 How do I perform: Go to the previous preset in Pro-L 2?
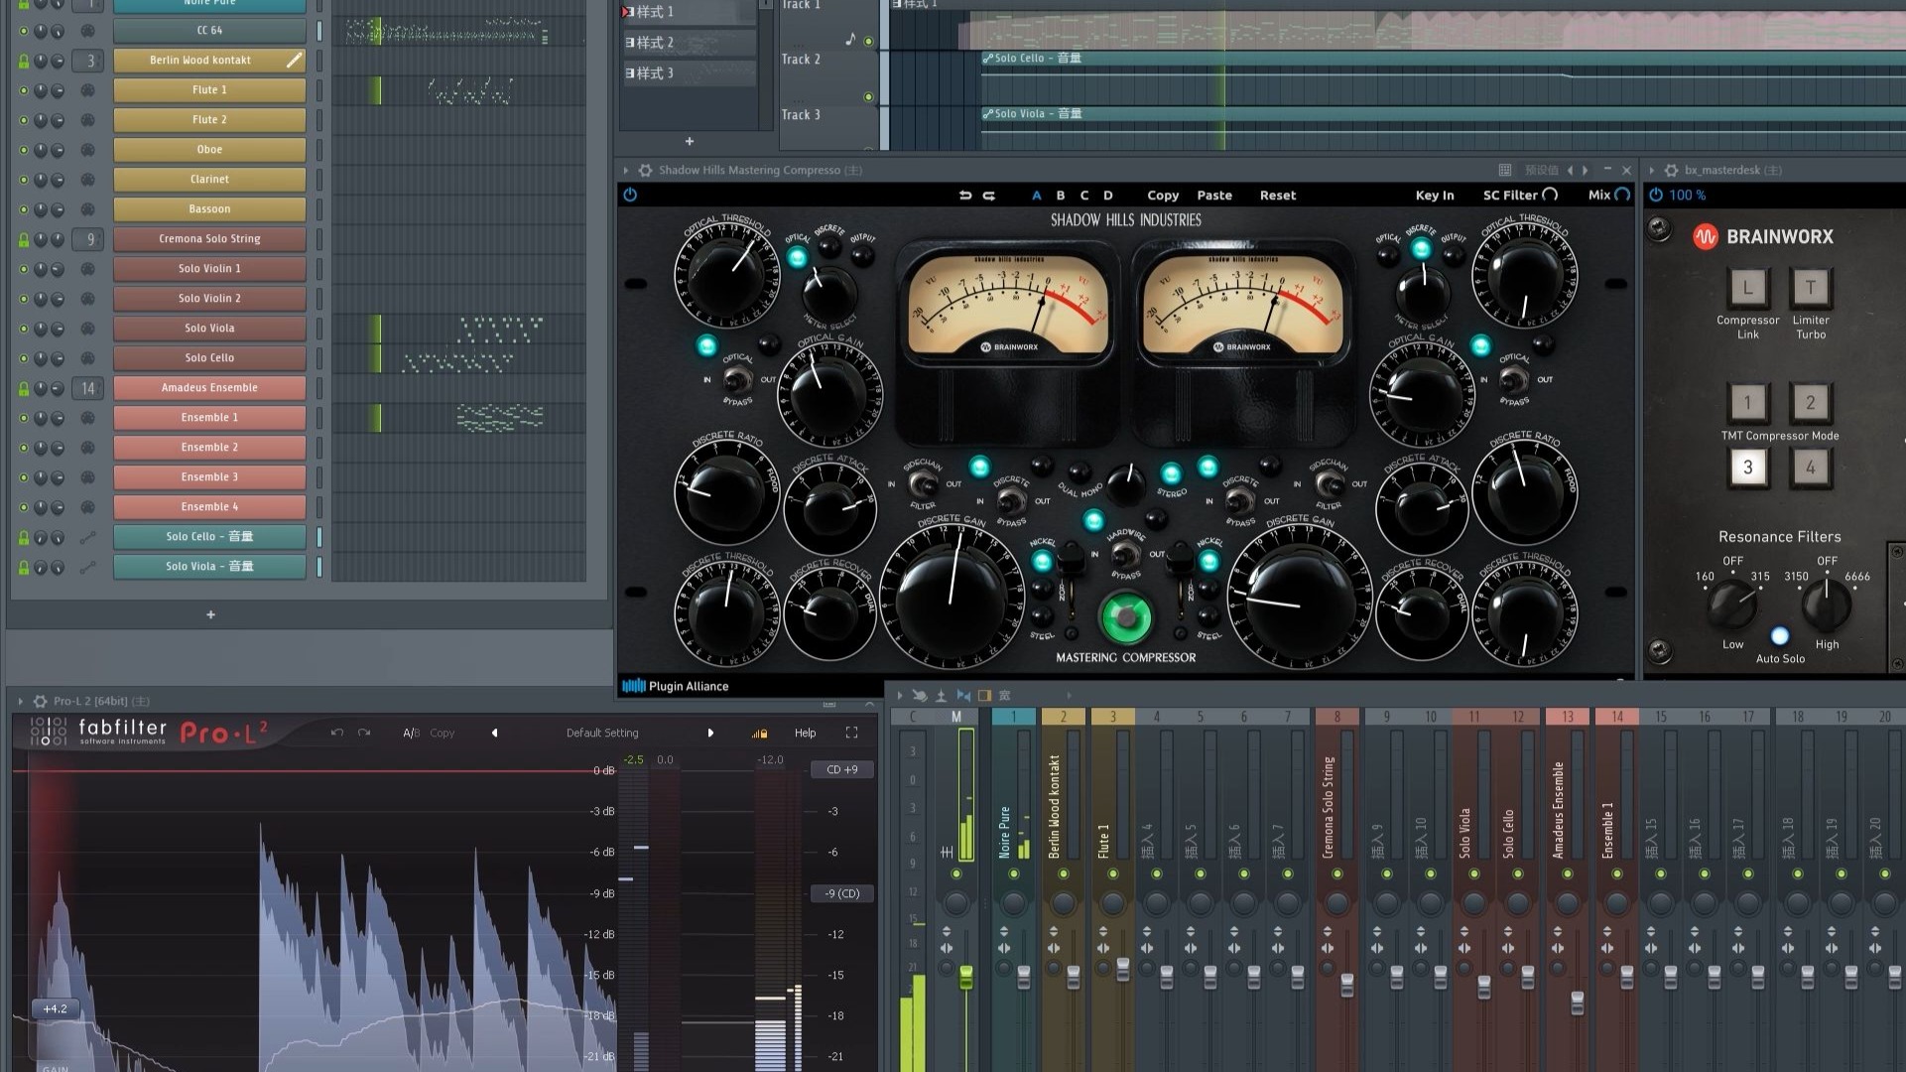[495, 734]
